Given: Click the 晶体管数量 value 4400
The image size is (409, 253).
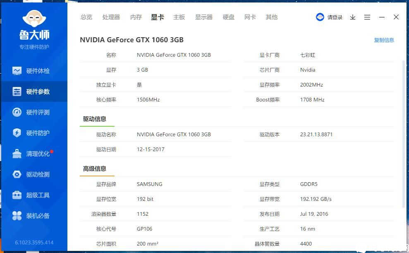Looking at the screenshot, I should click(x=306, y=243).
